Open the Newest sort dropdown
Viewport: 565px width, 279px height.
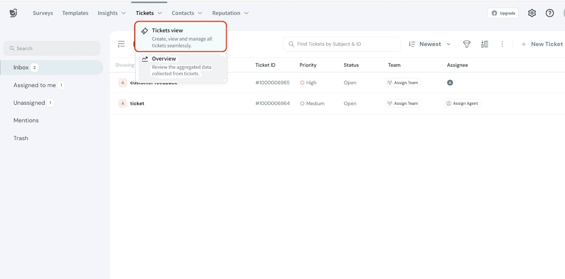pos(430,44)
